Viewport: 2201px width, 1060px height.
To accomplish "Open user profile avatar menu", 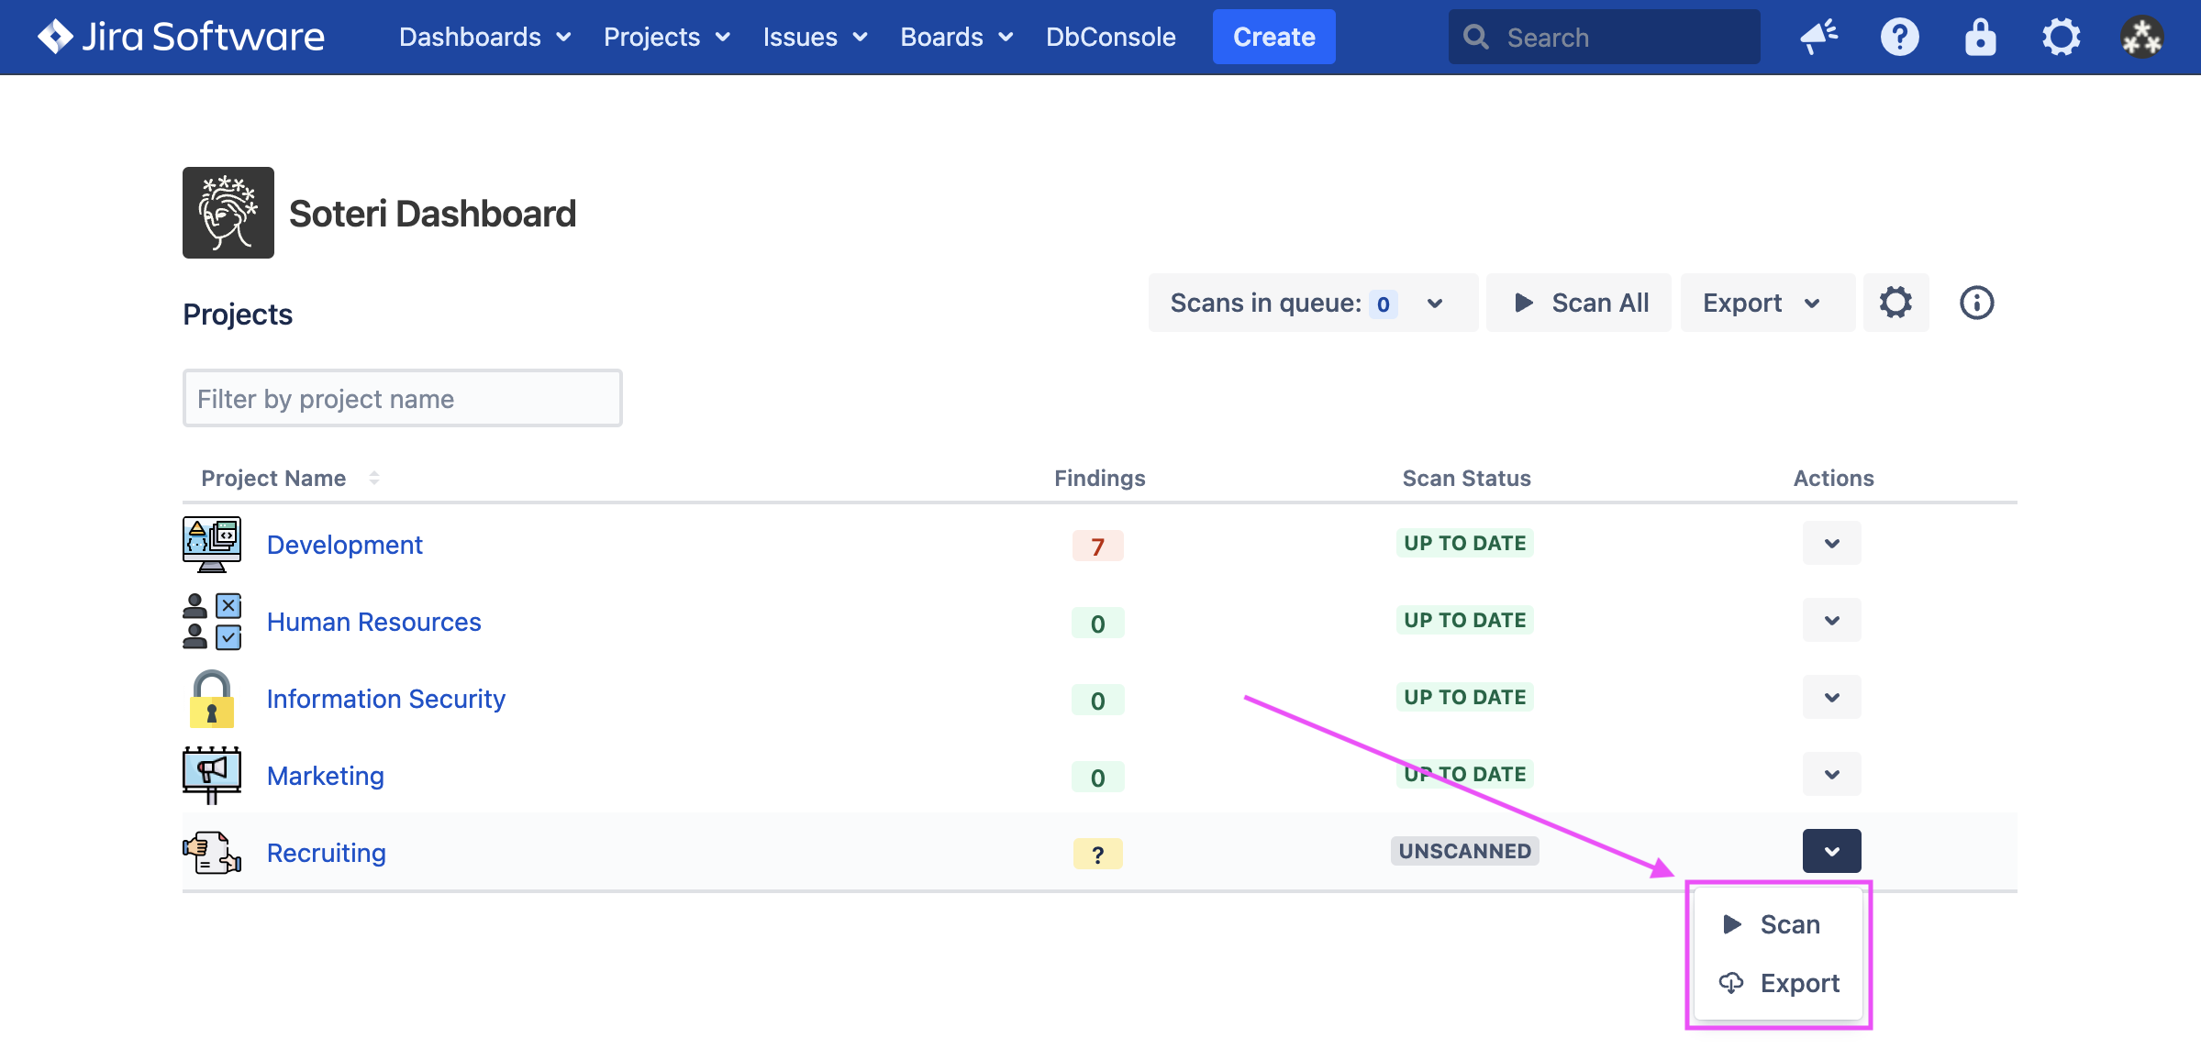I will tap(2141, 37).
